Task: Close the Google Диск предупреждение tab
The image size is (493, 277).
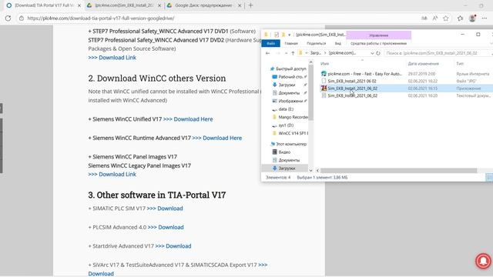Action: 240,5
